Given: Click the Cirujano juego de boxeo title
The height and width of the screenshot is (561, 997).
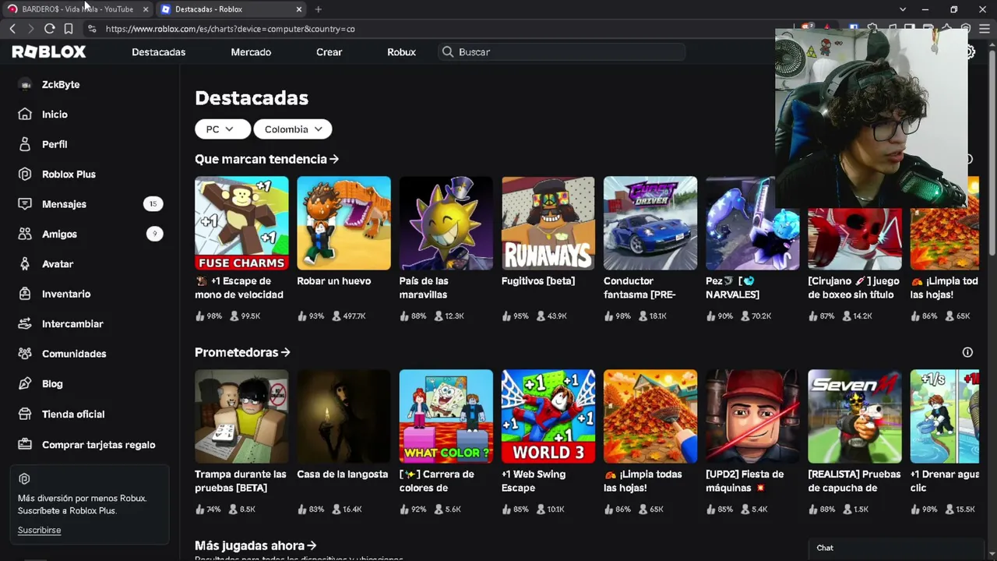Looking at the screenshot, I should tap(854, 288).
